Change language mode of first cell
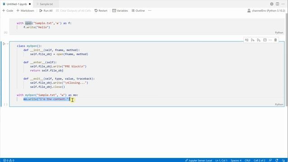 tap(279, 32)
